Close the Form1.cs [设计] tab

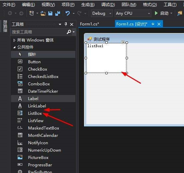pyautogui.click(x=159, y=24)
